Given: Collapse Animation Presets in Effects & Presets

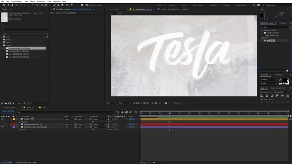Looking at the screenshot, I should [261, 30].
